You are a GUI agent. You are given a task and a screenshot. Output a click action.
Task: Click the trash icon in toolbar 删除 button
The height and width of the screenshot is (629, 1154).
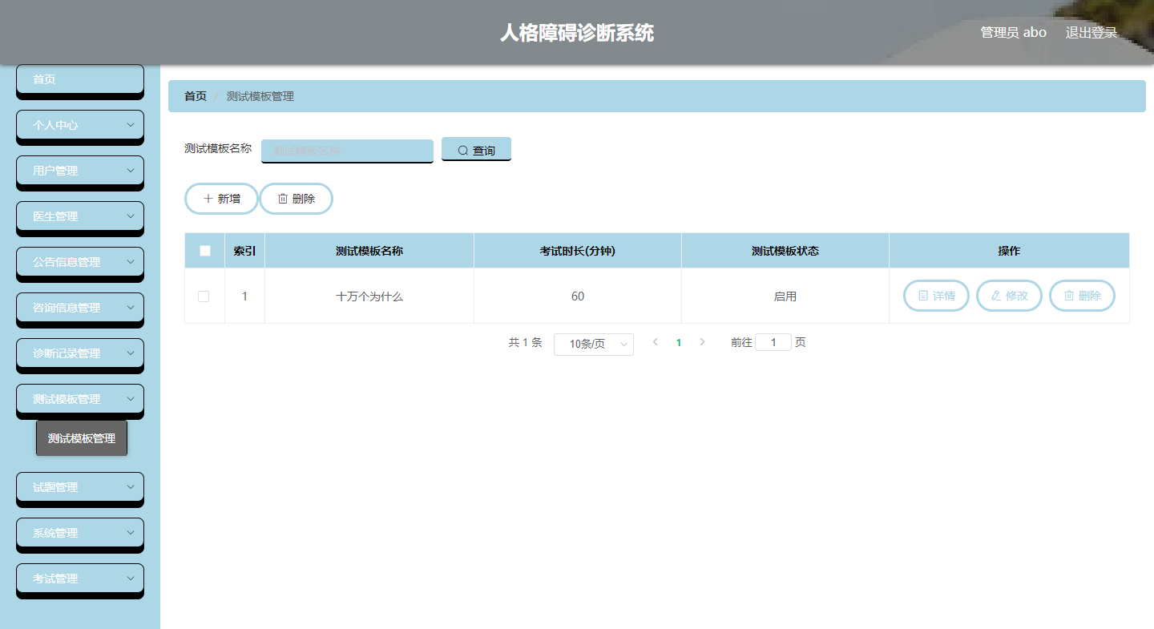click(283, 199)
